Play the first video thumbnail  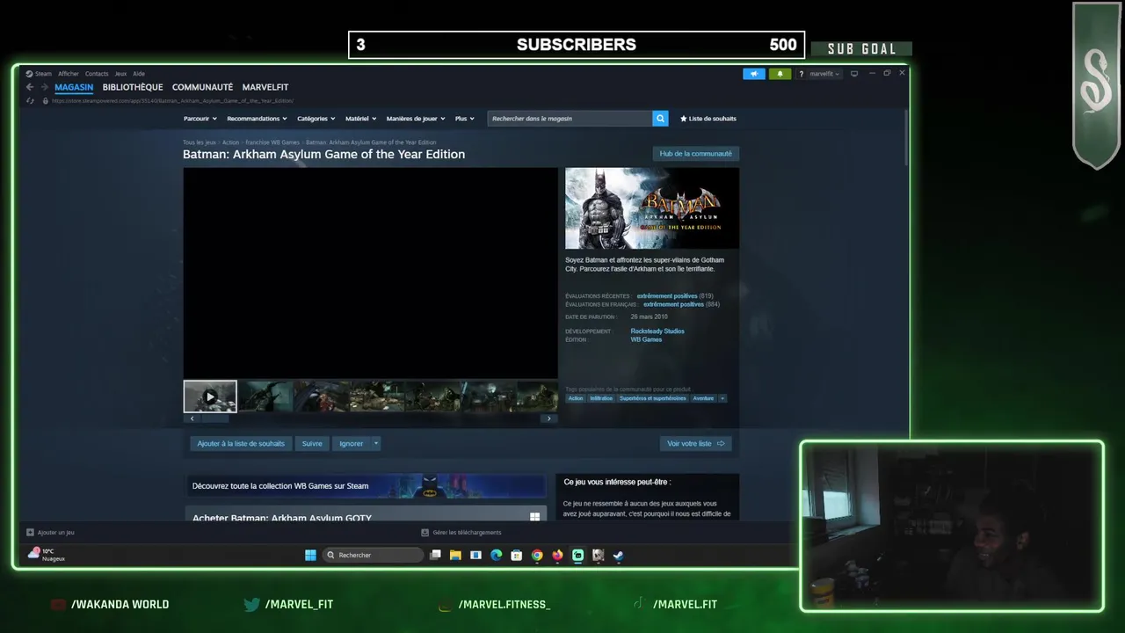tap(210, 397)
